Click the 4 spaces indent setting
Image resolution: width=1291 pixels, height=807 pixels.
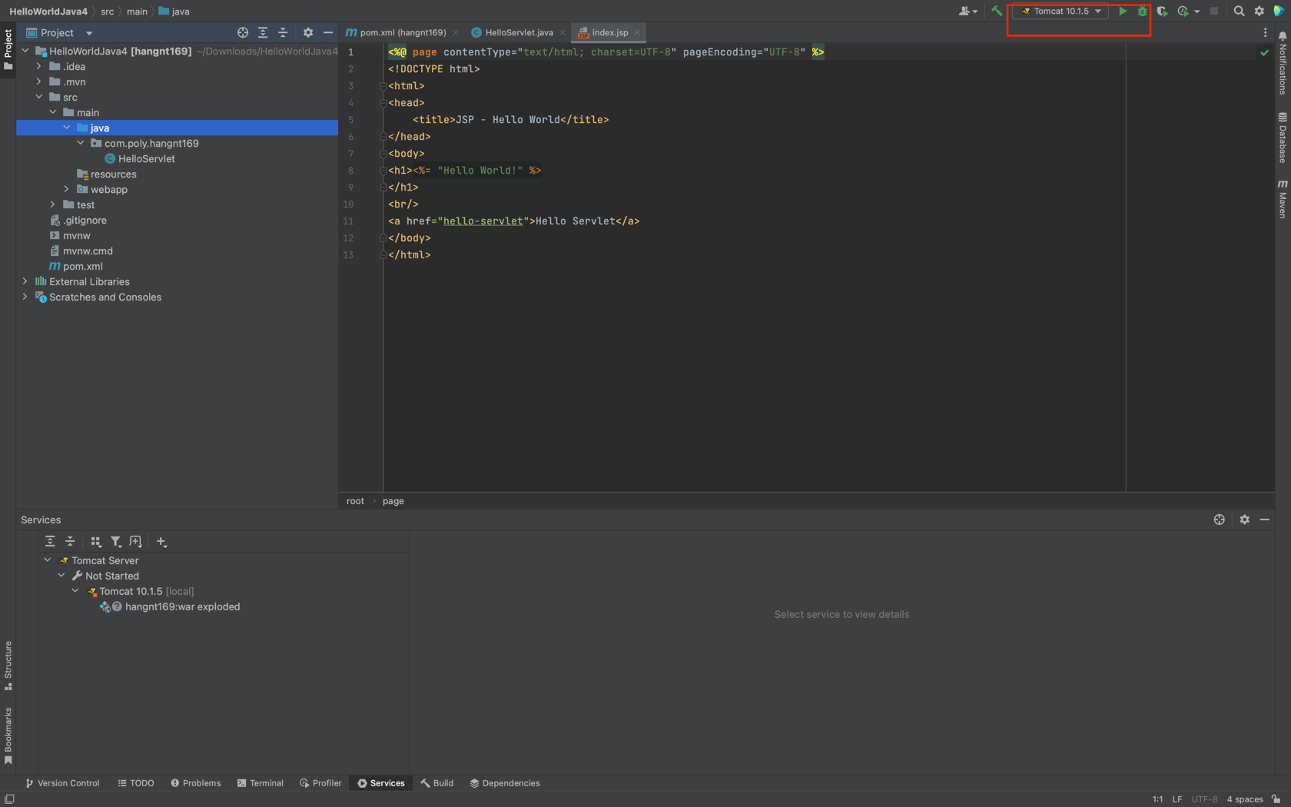(x=1245, y=799)
